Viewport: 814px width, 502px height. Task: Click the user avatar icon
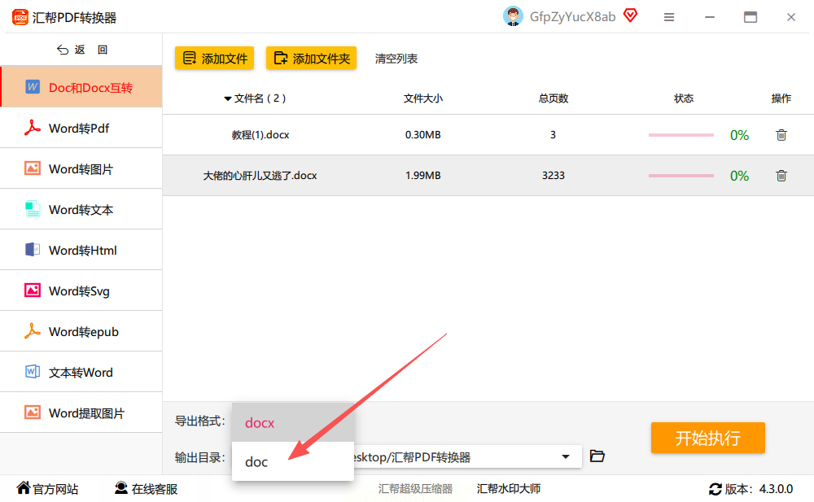(513, 16)
